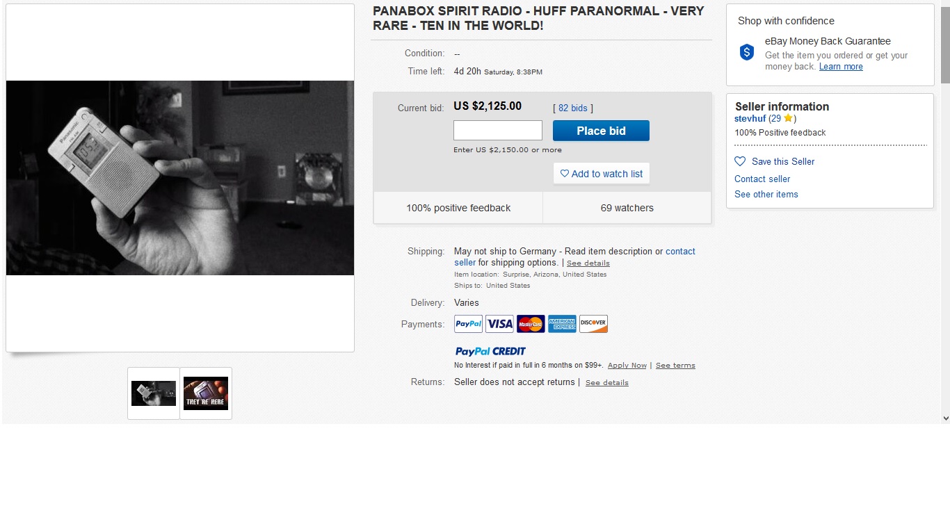Click the MasterCard payment icon

531,324
